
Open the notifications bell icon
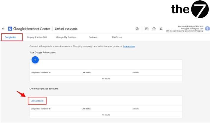(x=161, y=29)
